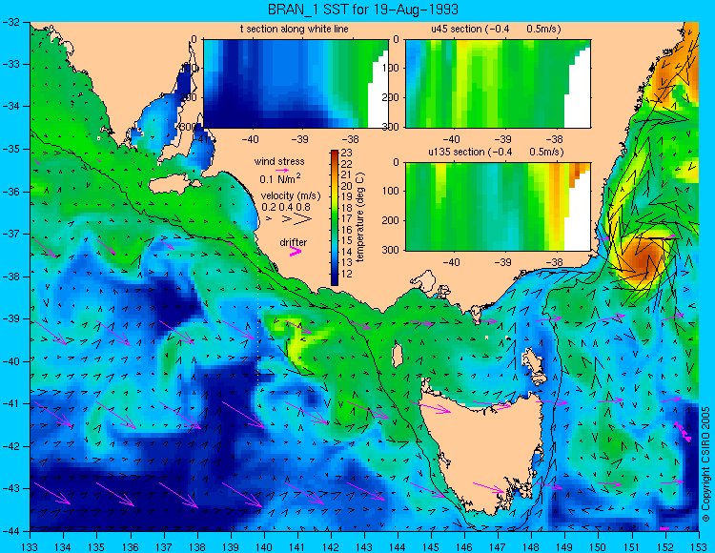Viewport: 715px width, 553px height.
Task: Click the '-37' latitude label on left axis
Action: (x=13, y=234)
